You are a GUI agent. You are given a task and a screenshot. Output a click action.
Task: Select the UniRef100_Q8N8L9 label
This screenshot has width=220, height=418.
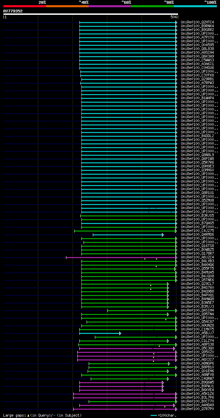point(197,155)
